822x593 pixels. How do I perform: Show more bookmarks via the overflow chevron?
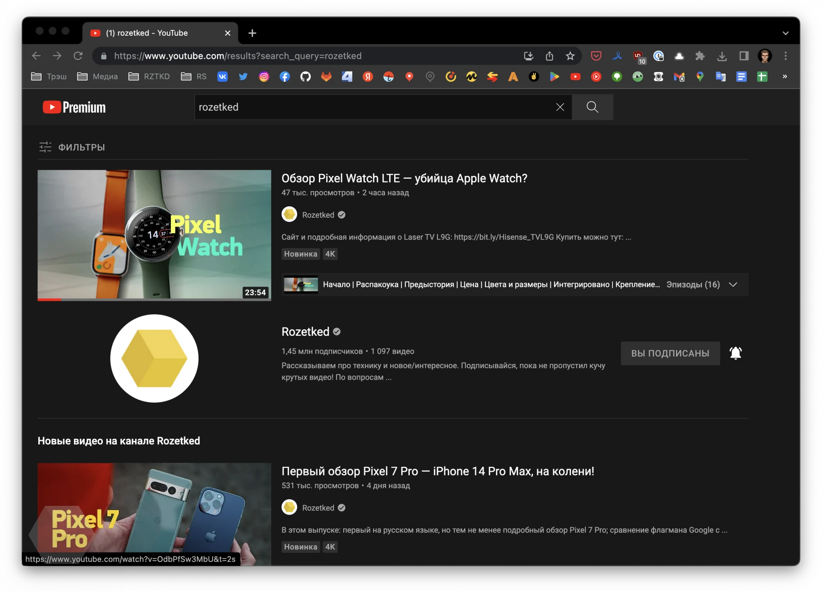(785, 76)
